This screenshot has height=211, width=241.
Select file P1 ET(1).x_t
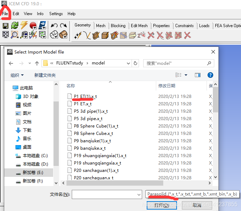(x=85, y=97)
